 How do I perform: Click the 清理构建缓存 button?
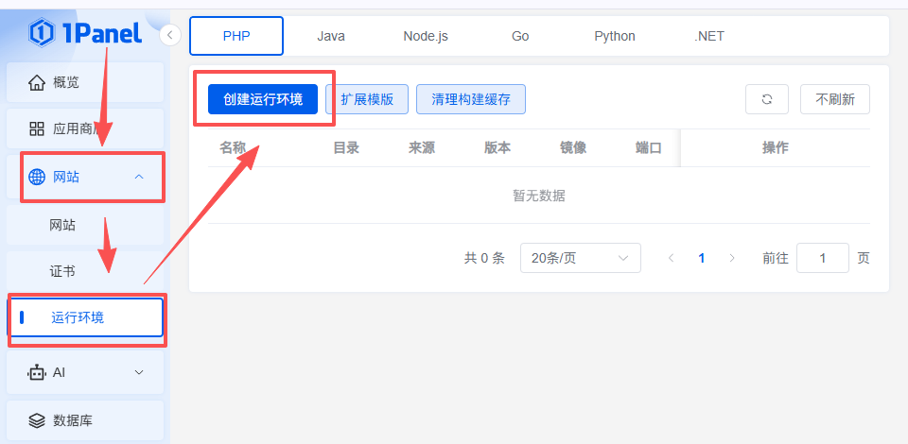(470, 99)
